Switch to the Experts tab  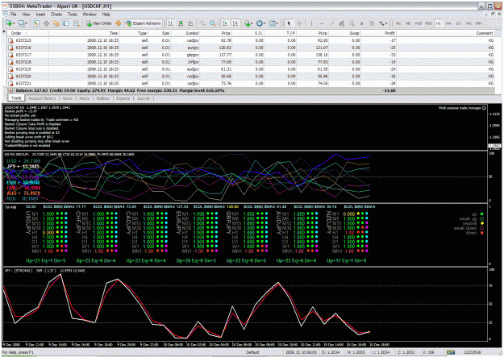coord(123,98)
